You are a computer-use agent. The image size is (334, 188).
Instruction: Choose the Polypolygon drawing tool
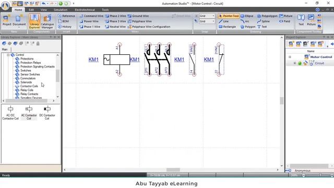click(x=267, y=16)
